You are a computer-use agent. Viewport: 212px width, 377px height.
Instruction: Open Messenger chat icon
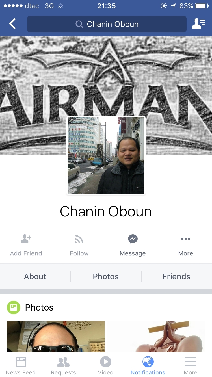pos(133,239)
